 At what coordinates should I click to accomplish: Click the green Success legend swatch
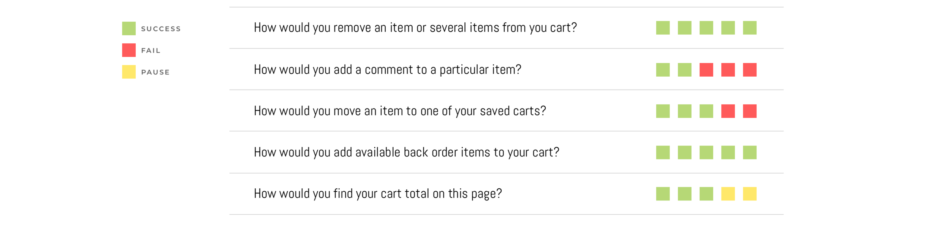pyautogui.click(x=129, y=28)
